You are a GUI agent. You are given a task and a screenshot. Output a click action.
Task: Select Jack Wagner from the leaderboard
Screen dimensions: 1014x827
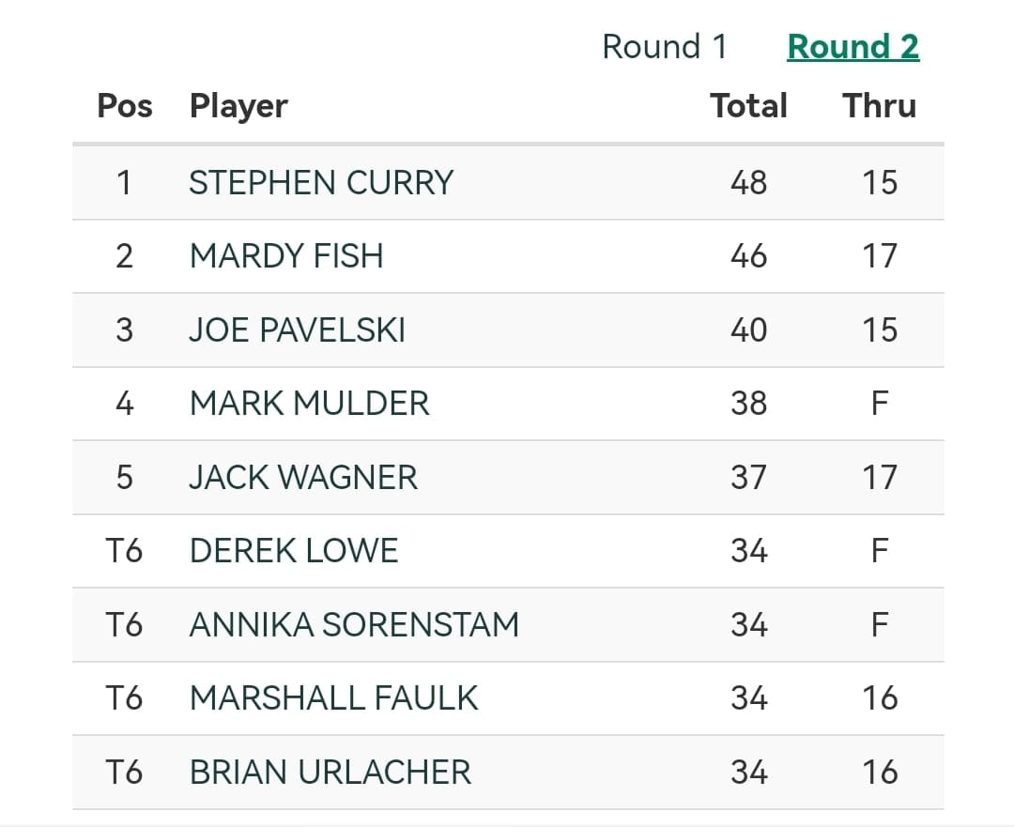click(302, 477)
